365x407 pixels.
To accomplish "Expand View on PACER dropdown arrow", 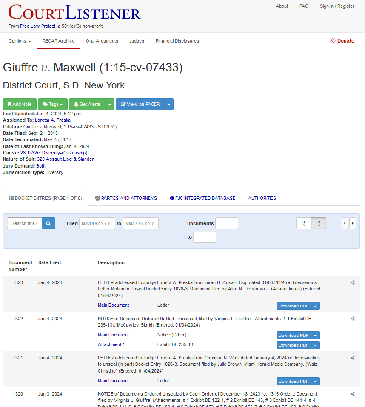I will pyautogui.click(x=169, y=104).
